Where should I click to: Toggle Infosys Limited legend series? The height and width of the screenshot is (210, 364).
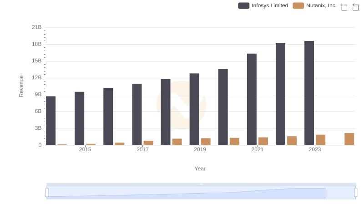point(263,5)
